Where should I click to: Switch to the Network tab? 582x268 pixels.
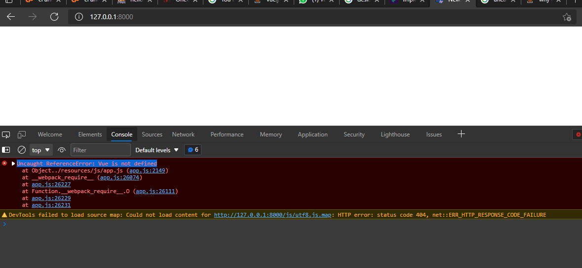pos(183,134)
